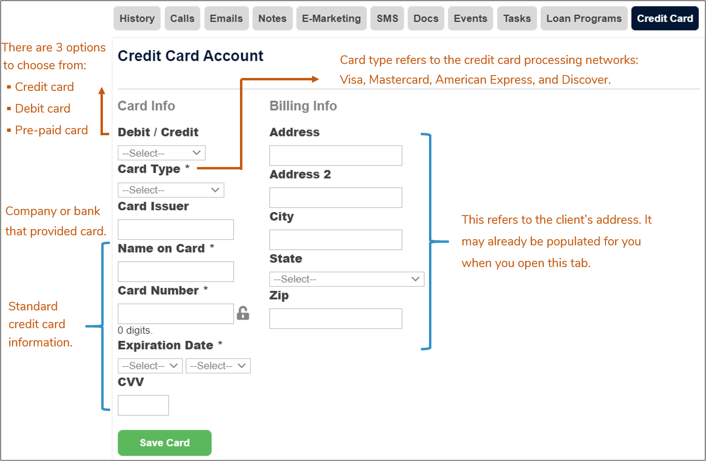Switch to the Events tab
Image resolution: width=706 pixels, height=462 pixels.
click(x=470, y=18)
